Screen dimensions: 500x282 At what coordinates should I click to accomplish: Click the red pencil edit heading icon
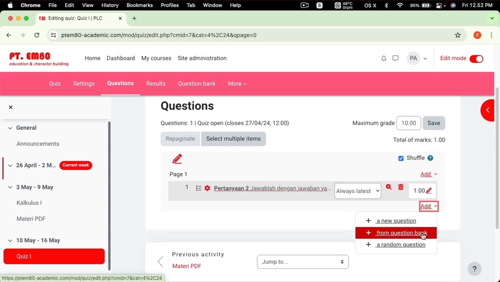(177, 159)
